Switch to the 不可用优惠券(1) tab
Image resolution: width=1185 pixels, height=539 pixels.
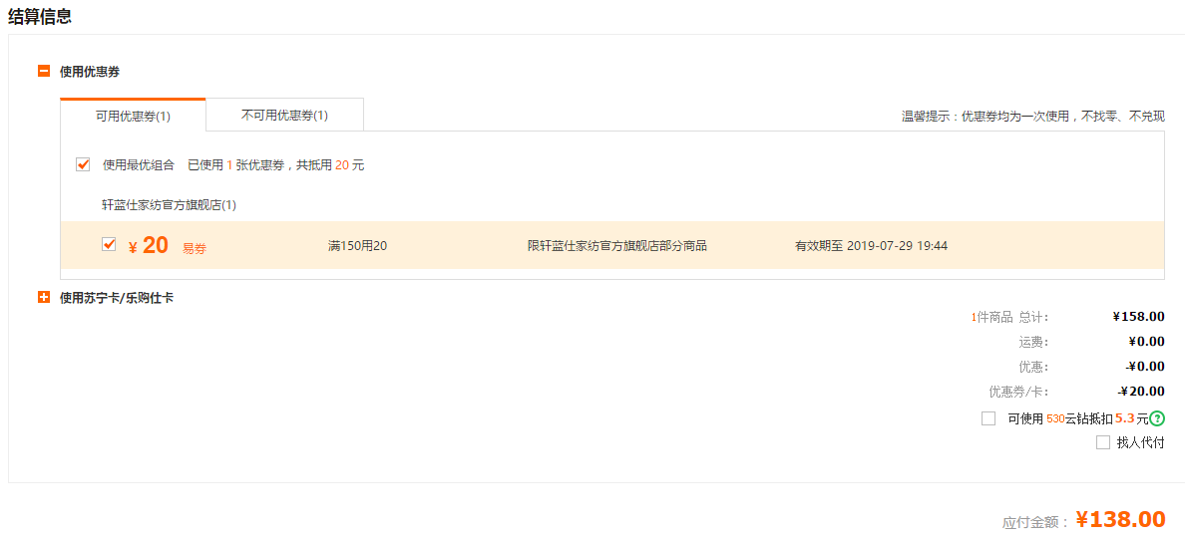tap(284, 115)
